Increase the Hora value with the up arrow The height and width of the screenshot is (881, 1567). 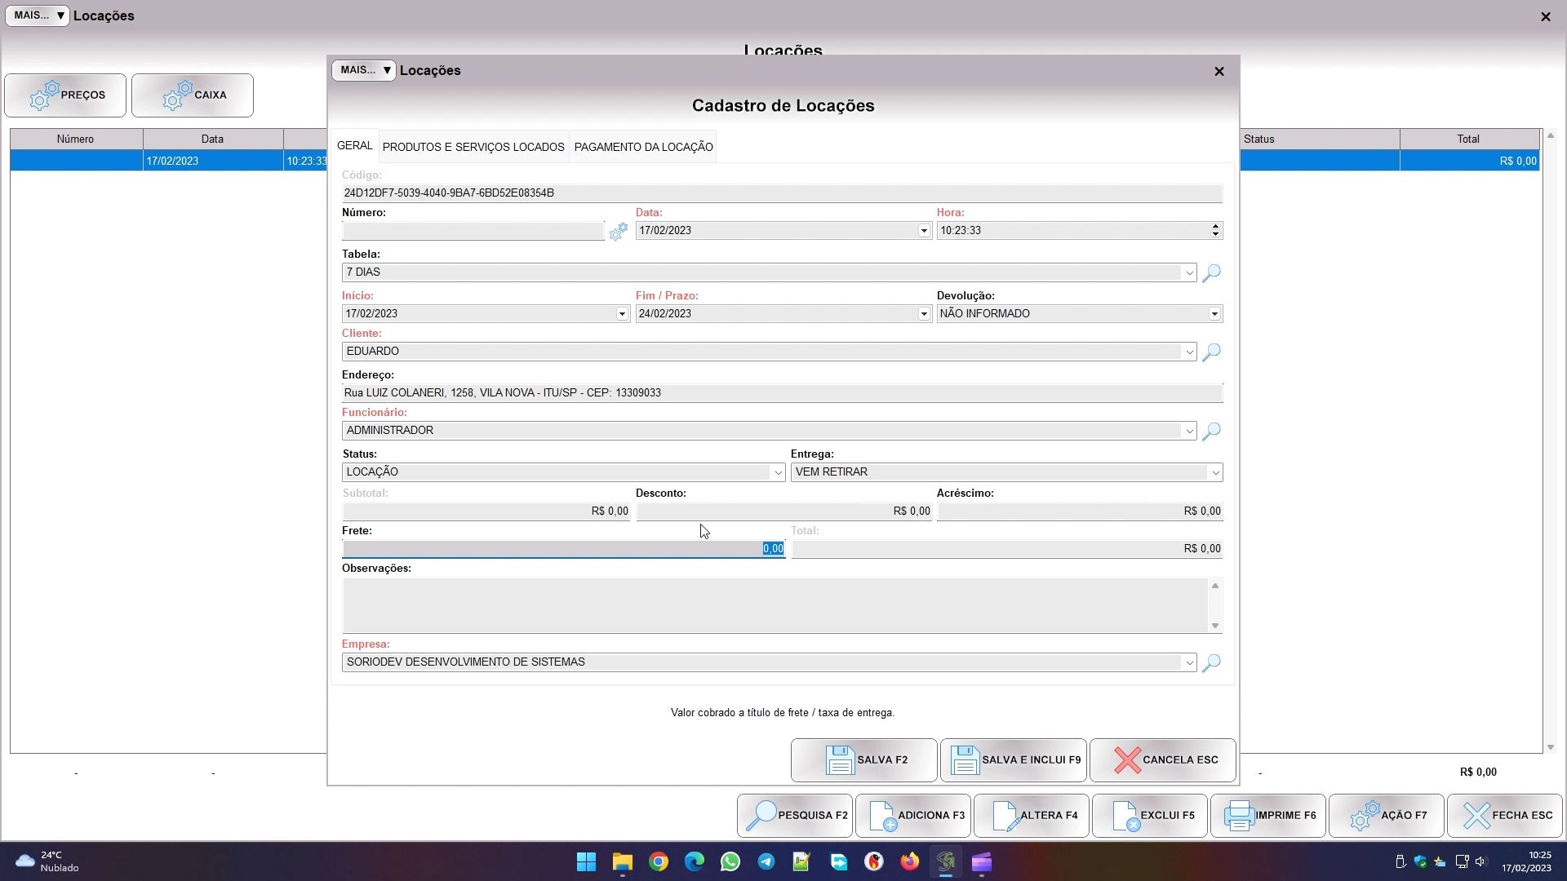pyautogui.click(x=1215, y=226)
